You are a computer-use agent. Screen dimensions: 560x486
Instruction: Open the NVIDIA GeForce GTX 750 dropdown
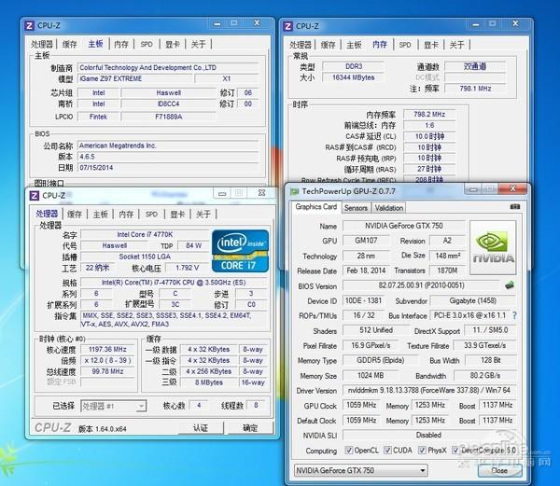tap(360, 470)
